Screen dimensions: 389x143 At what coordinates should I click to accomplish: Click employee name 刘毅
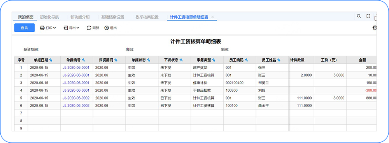(262, 90)
